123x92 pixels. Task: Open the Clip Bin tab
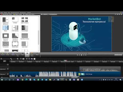(3, 54)
